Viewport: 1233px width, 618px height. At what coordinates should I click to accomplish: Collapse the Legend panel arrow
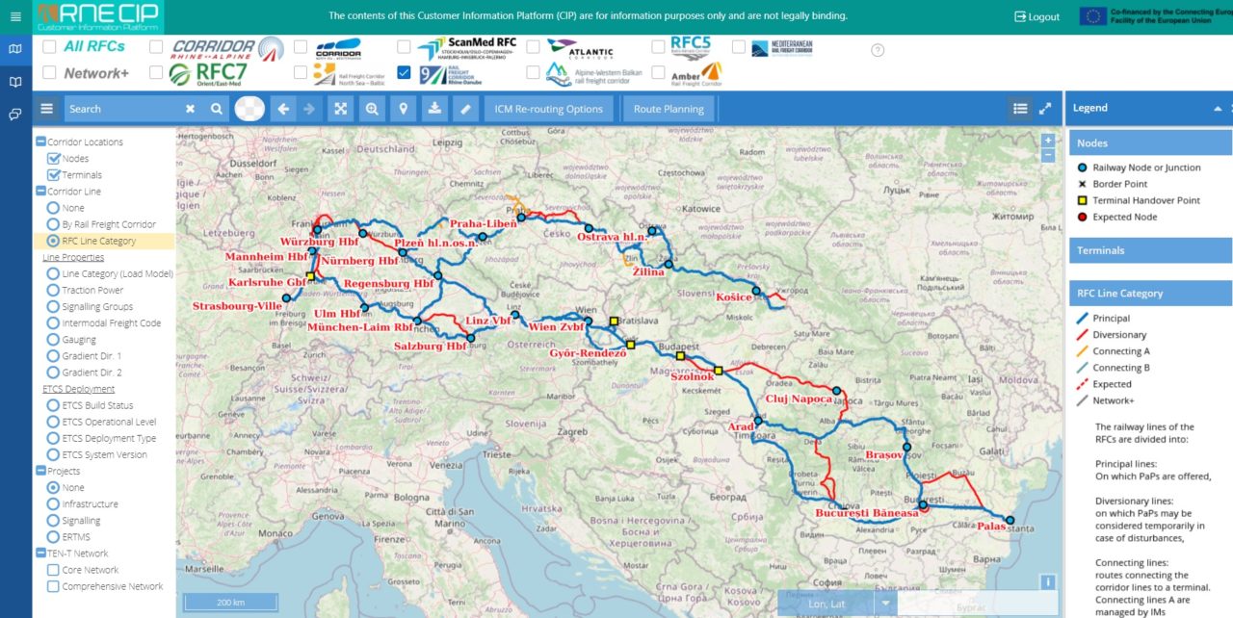[1217, 108]
